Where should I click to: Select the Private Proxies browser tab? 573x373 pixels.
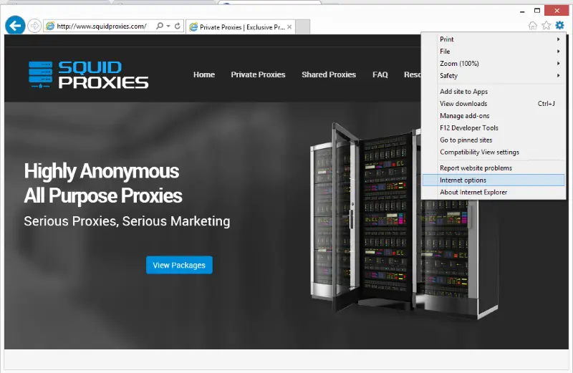240,26
